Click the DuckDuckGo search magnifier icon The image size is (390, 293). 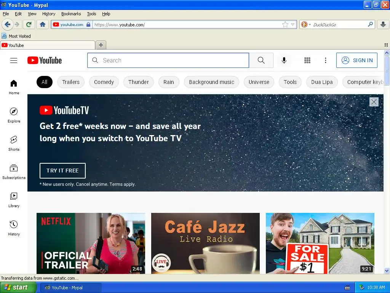tap(370, 24)
